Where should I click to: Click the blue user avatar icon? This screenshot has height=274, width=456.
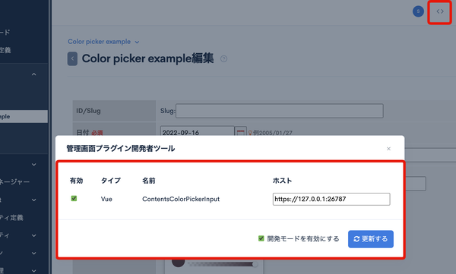point(418,11)
